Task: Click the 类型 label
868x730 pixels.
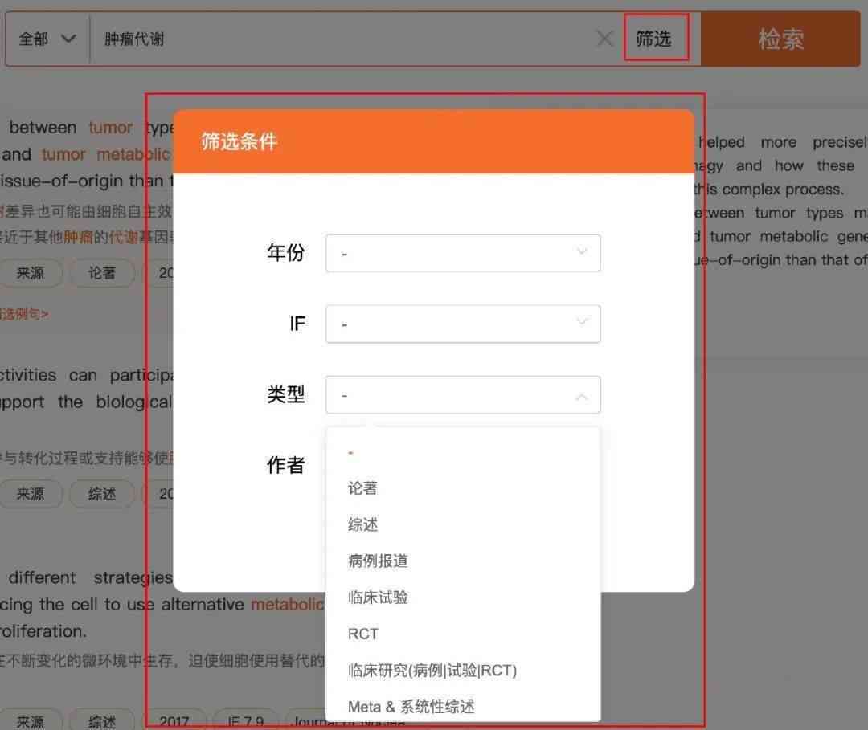Action: click(x=286, y=394)
